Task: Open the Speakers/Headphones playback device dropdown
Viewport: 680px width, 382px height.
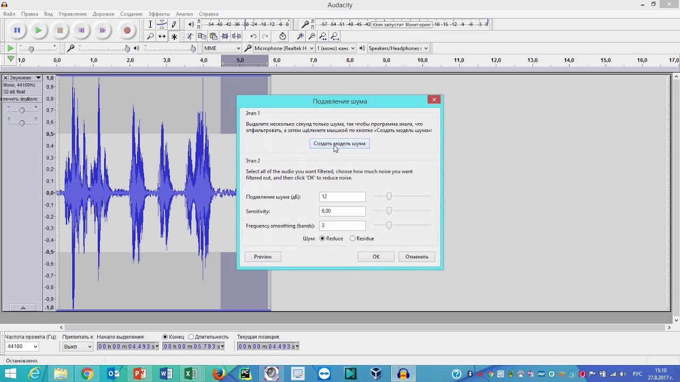Action: (398, 48)
